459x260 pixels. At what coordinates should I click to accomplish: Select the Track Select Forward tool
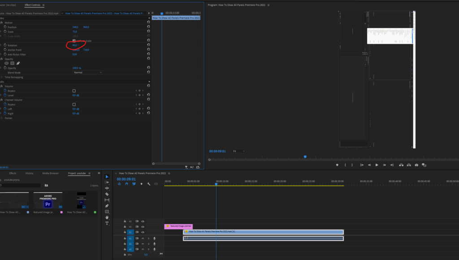(107, 182)
